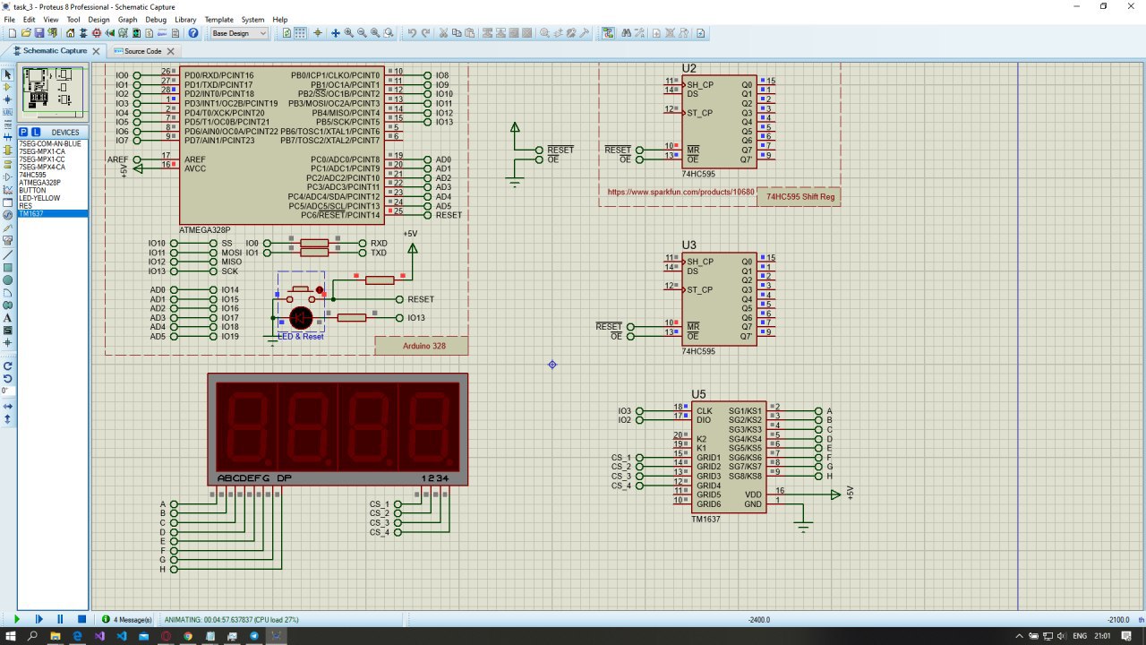Screen dimensions: 1146x645
Task: Open the Debug menu
Action: point(156,19)
